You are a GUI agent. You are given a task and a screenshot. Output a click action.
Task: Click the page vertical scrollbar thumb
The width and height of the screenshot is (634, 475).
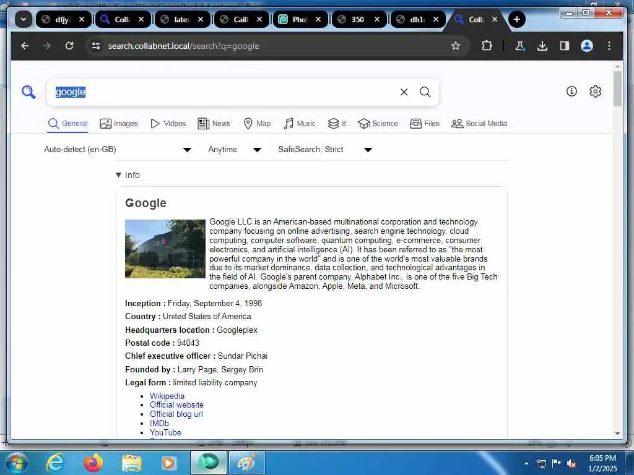(617, 89)
